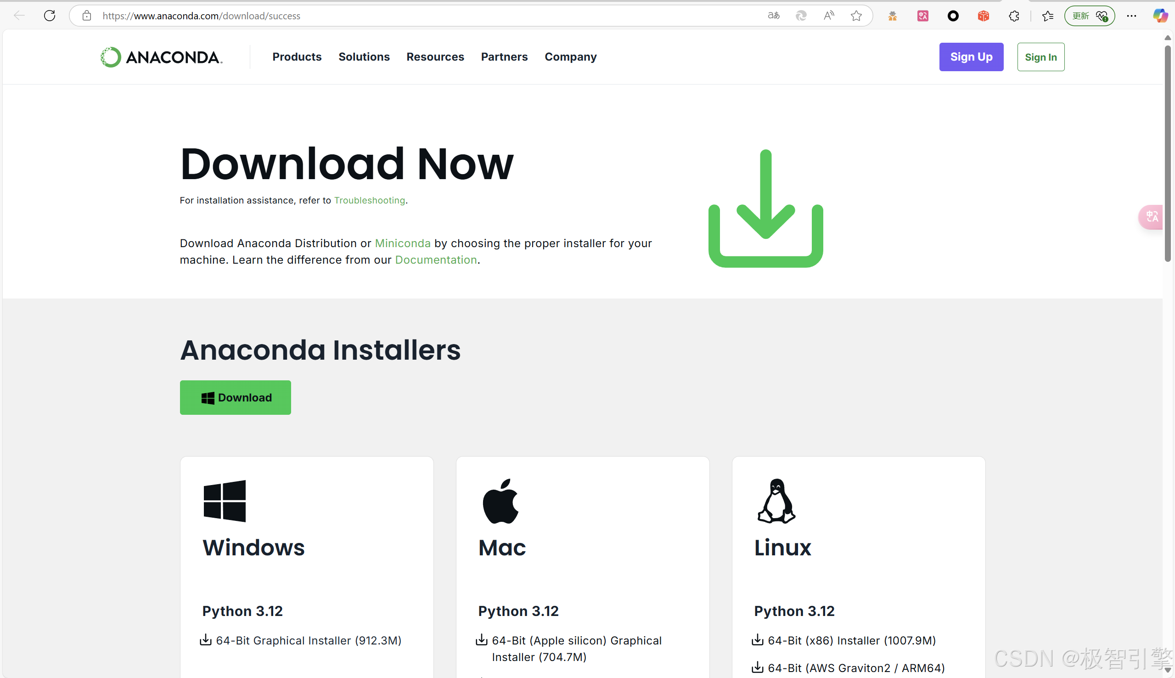
Task: Open browser settings three-dots menu
Action: click(1131, 16)
